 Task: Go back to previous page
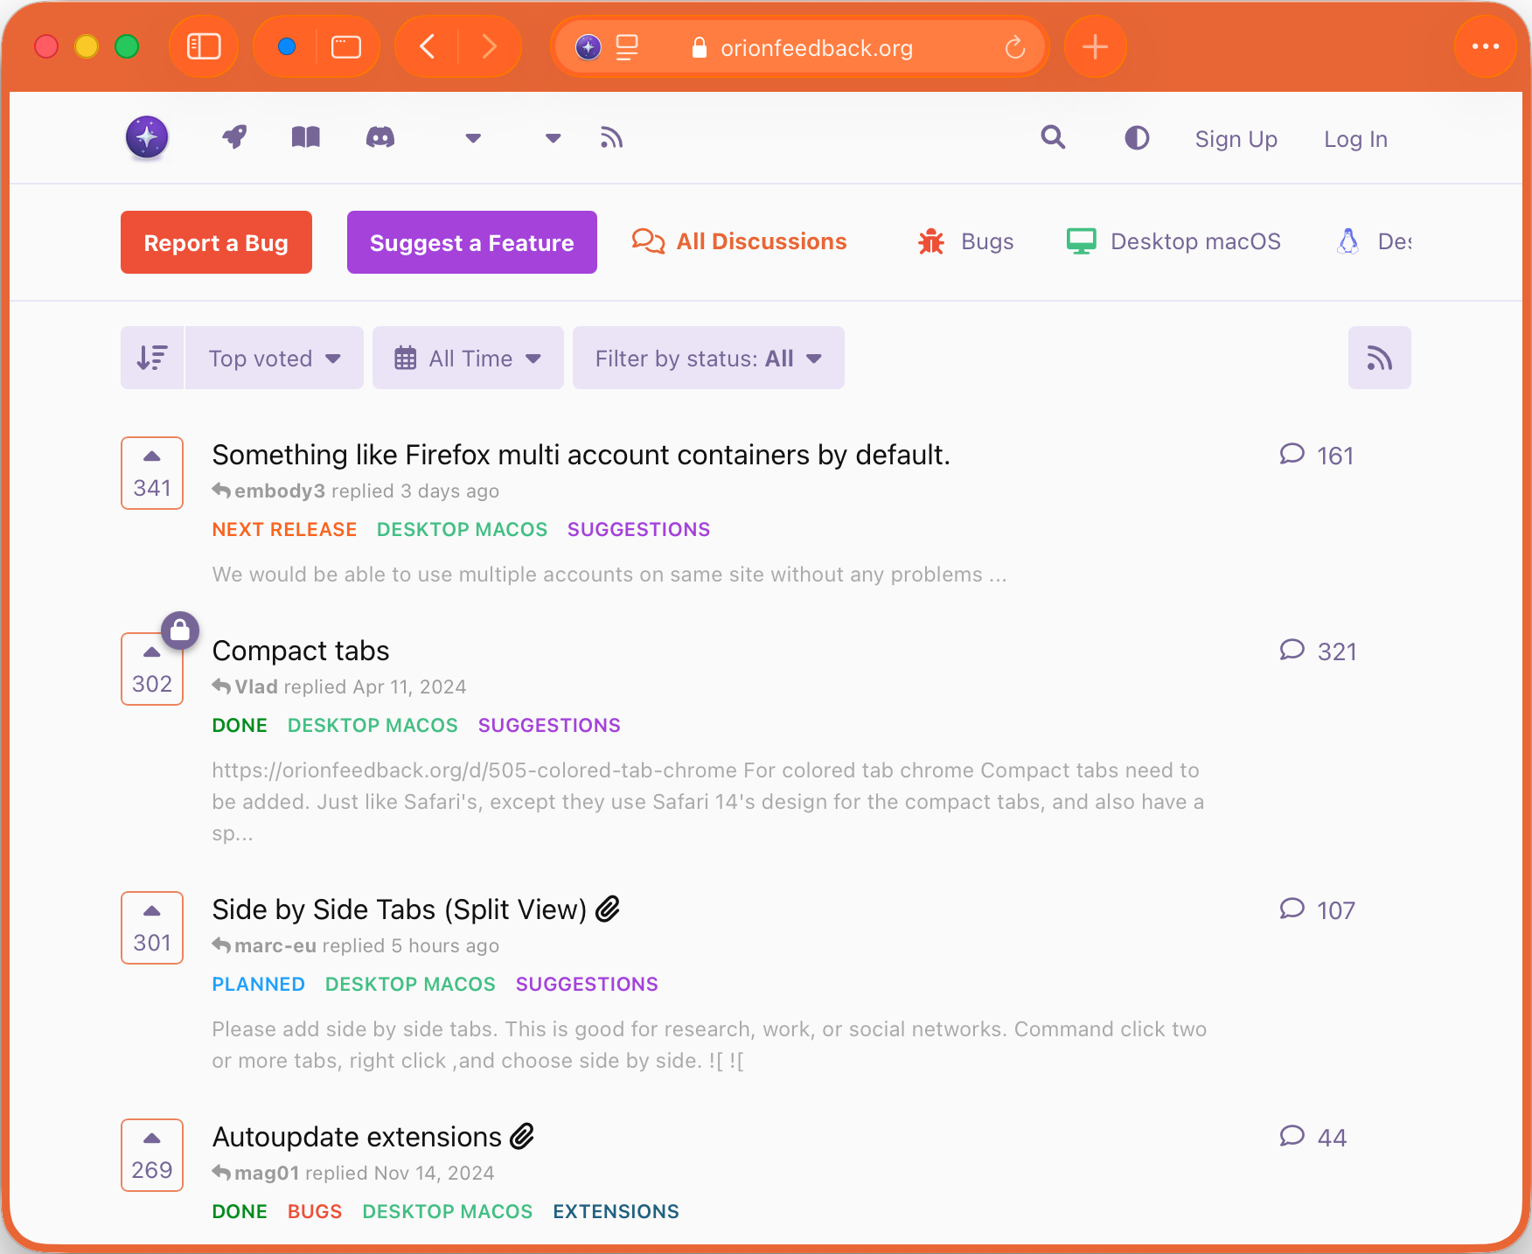click(x=427, y=46)
